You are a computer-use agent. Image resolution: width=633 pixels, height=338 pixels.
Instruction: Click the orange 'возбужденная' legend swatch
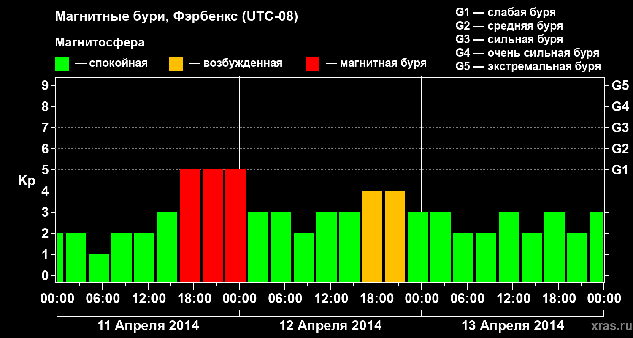tap(176, 64)
